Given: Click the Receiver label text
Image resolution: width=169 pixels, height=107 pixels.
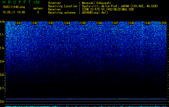Looking at the screenshot, I should pyautogui.click(x=55, y=9).
